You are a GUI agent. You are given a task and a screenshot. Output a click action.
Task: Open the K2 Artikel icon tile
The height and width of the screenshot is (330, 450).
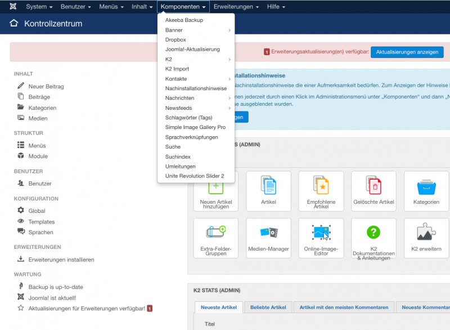(x=269, y=191)
